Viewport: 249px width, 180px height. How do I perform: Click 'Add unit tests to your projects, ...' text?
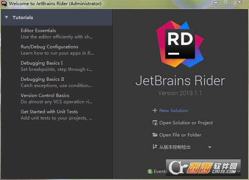click(x=56, y=118)
